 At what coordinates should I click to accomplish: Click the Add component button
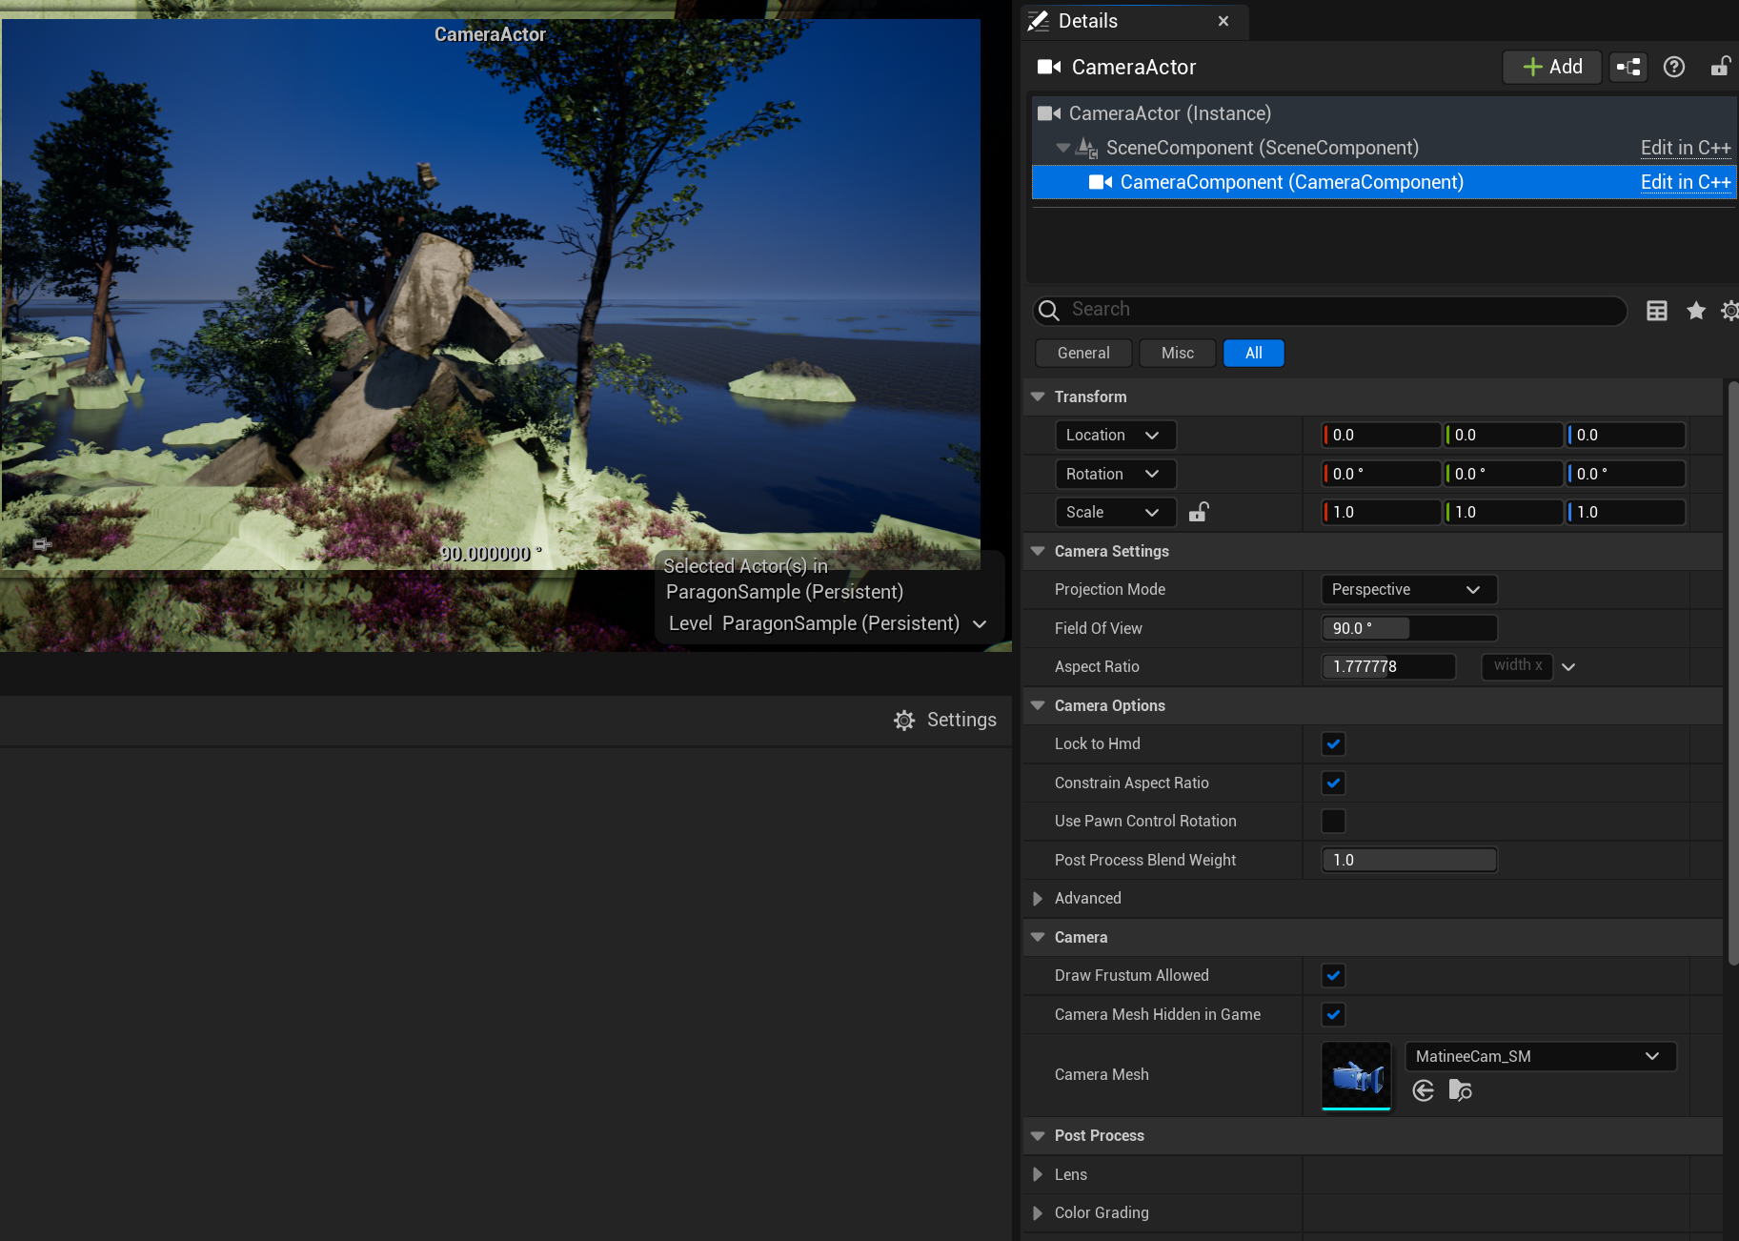click(x=1552, y=67)
